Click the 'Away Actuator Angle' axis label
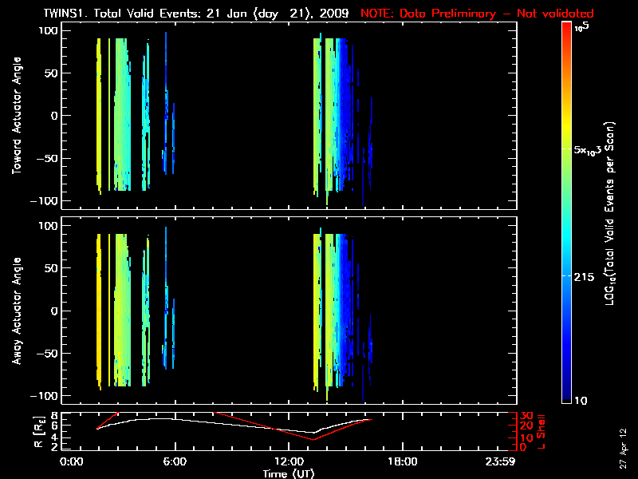 pyautogui.click(x=16, y=311)
